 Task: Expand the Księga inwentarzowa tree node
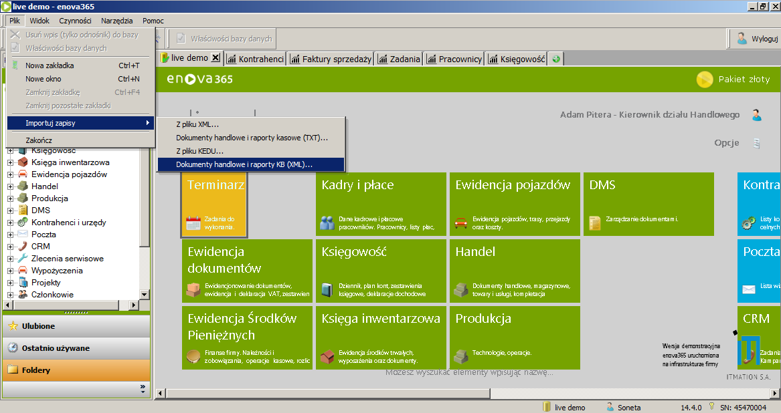11,162
